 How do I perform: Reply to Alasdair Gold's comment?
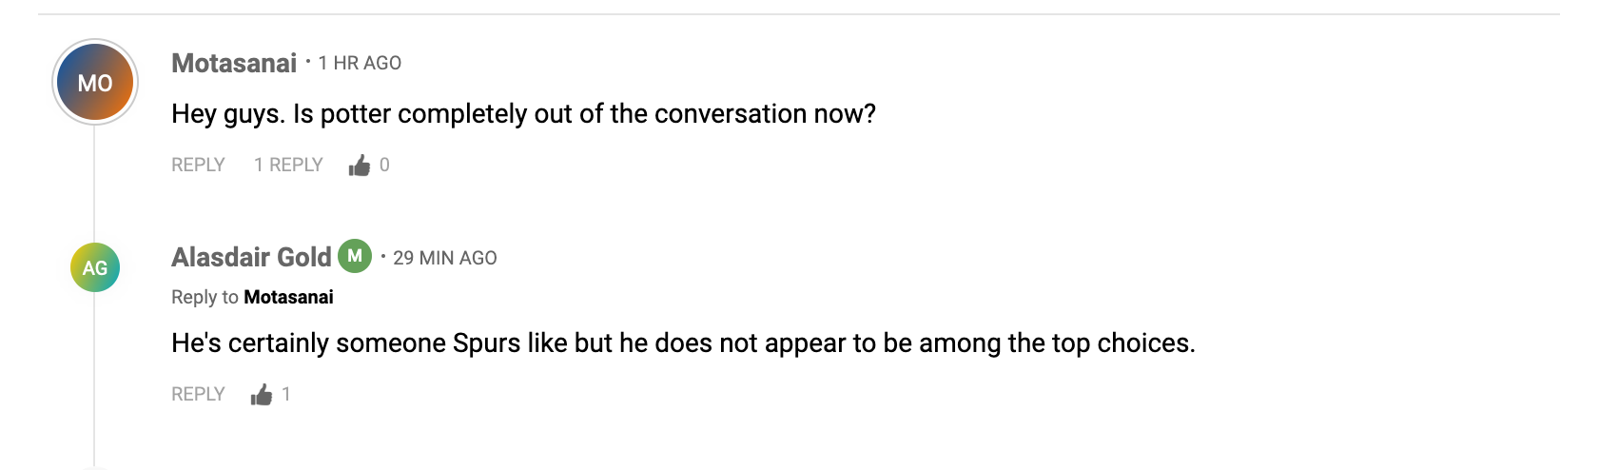point(198,394)
